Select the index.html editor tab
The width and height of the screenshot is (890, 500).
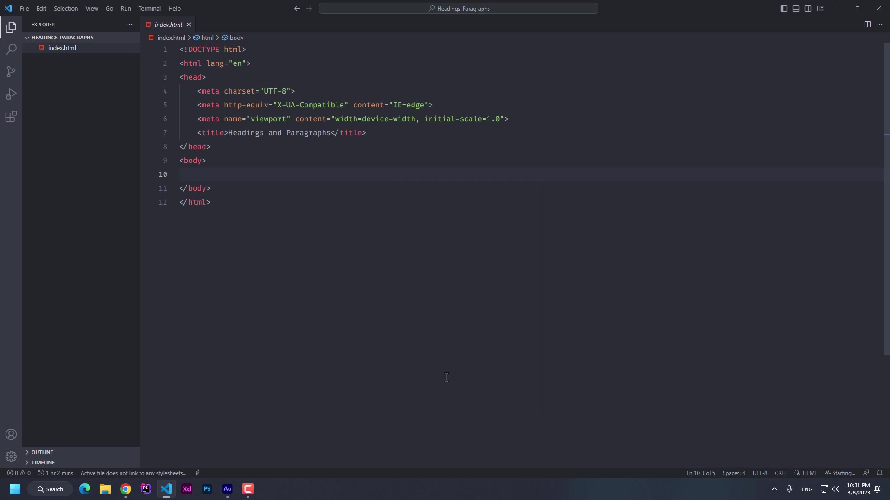[168, 25]
